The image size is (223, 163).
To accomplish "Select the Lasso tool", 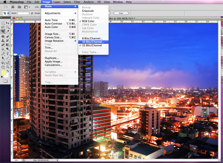I will tap(3, 27).
